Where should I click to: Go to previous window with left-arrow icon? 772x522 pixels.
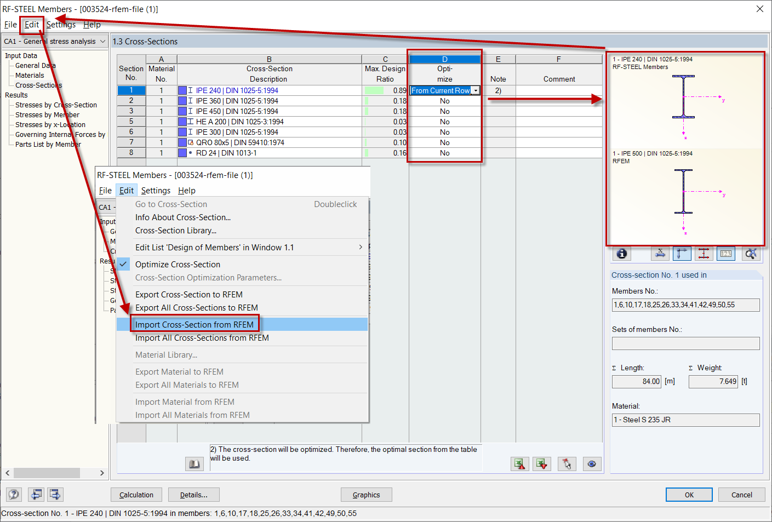coord(36,495)
